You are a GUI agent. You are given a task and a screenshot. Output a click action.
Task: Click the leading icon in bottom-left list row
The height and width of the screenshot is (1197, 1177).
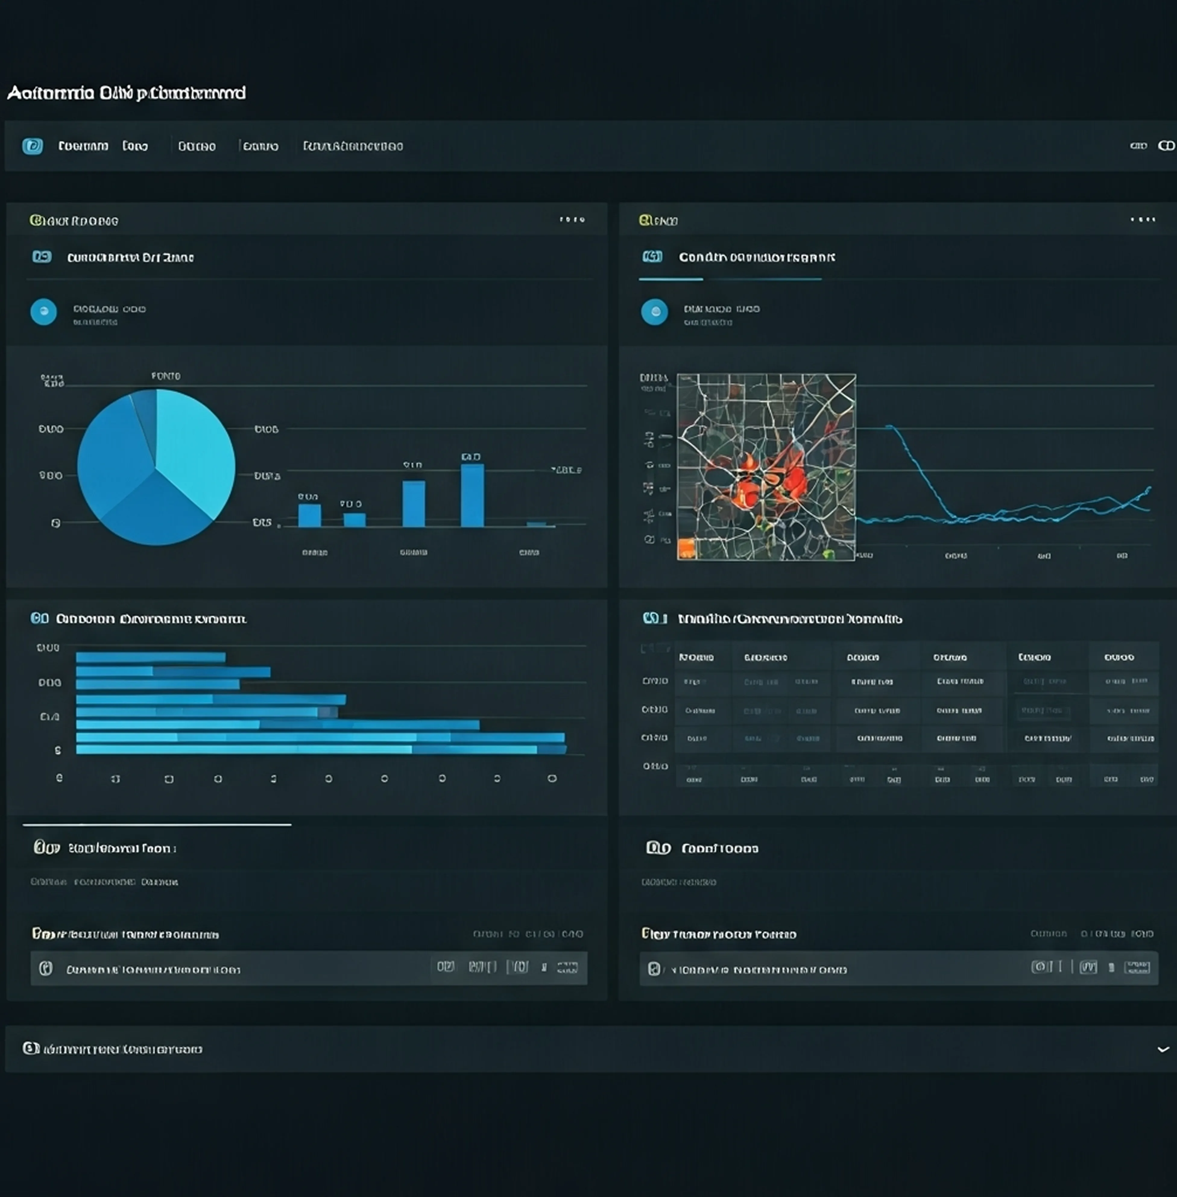[x=46, y=968]
